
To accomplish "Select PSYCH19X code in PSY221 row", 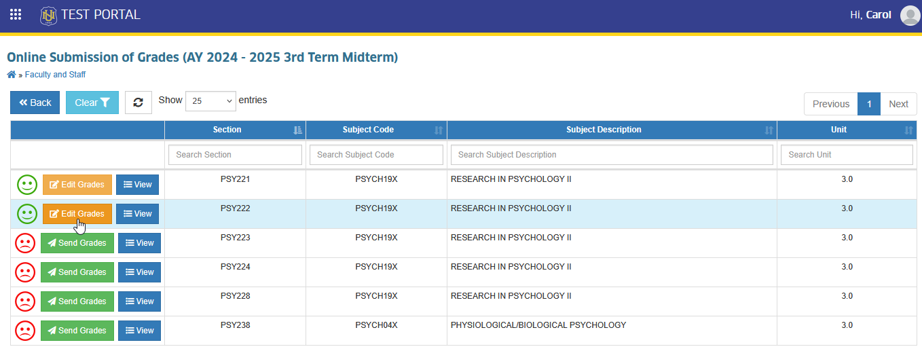I will (376, 179).
